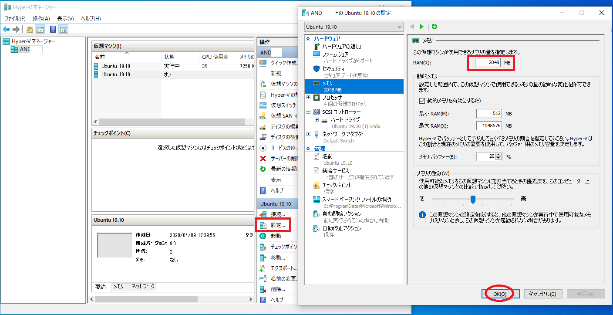Click 削除... in the Ubuntu actions
This screenshot has width=613, height=315.
coord(278,289)
